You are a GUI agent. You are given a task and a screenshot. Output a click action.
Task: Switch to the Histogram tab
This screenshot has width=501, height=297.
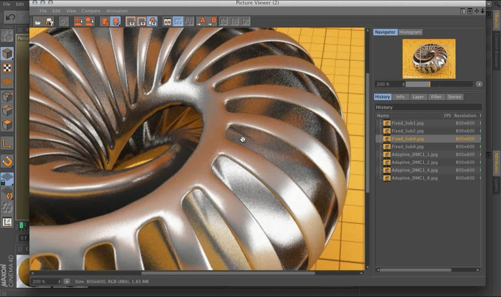(410, 32)
